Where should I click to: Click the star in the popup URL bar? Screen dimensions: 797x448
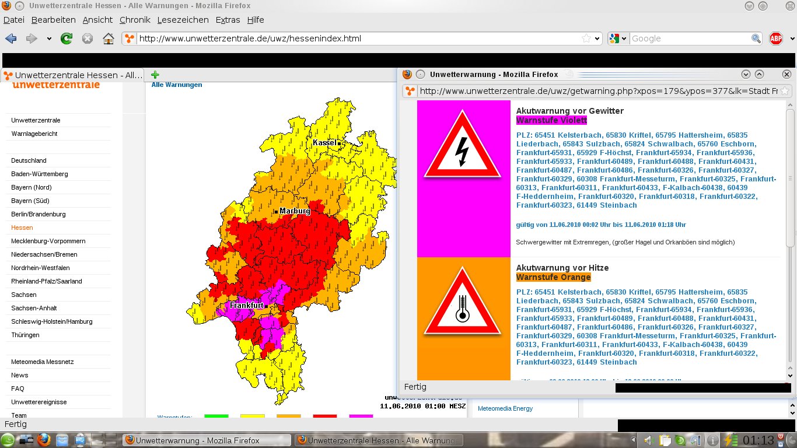(x=785, y=91)
